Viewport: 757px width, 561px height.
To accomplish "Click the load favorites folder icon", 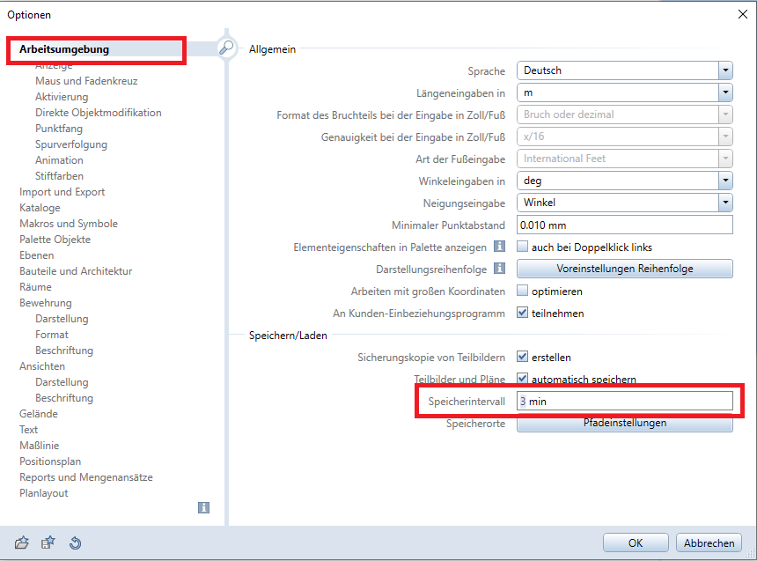I will (x=23, y=543).
